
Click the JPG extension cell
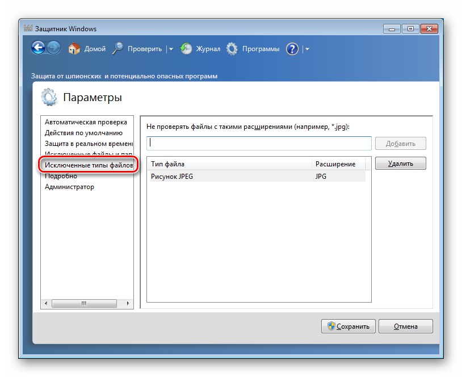[321, 176]
